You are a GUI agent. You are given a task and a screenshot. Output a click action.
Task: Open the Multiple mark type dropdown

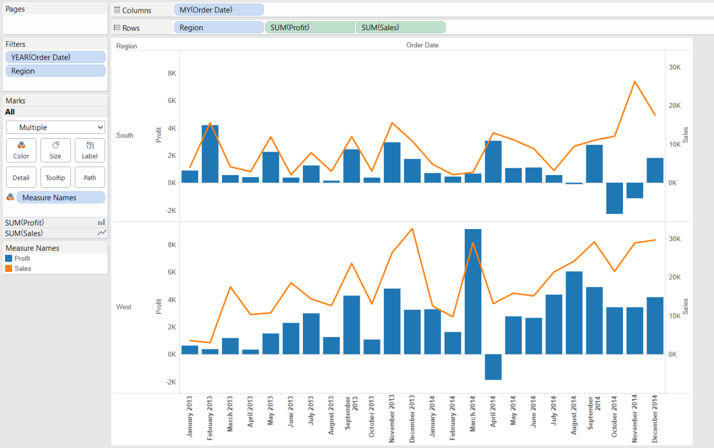click(55, 127)
